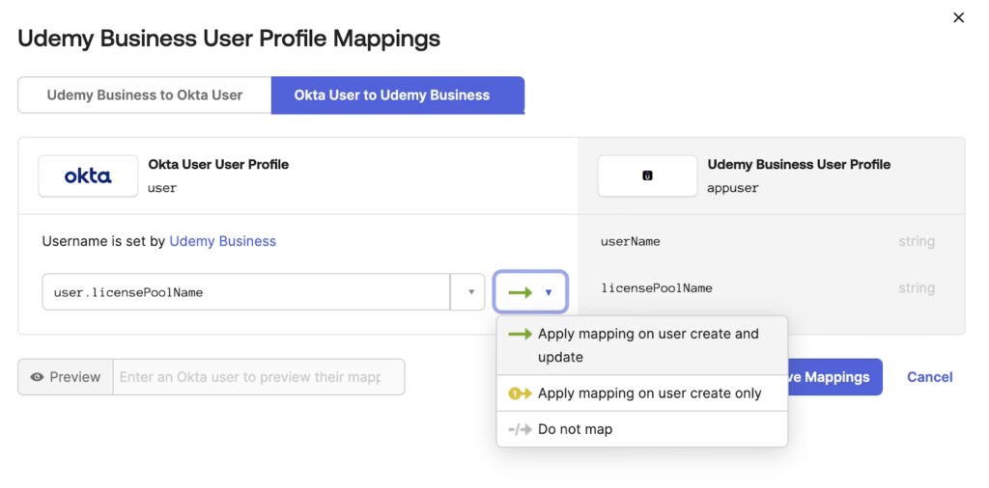Switch to Udemy Business to Okta User tab
989x488 pixels.
tap(145, 95)
